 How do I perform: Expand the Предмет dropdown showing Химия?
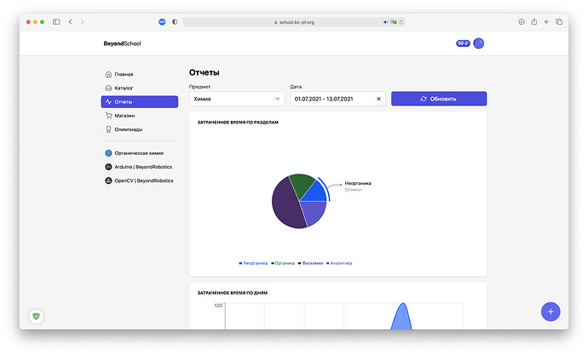237,99
